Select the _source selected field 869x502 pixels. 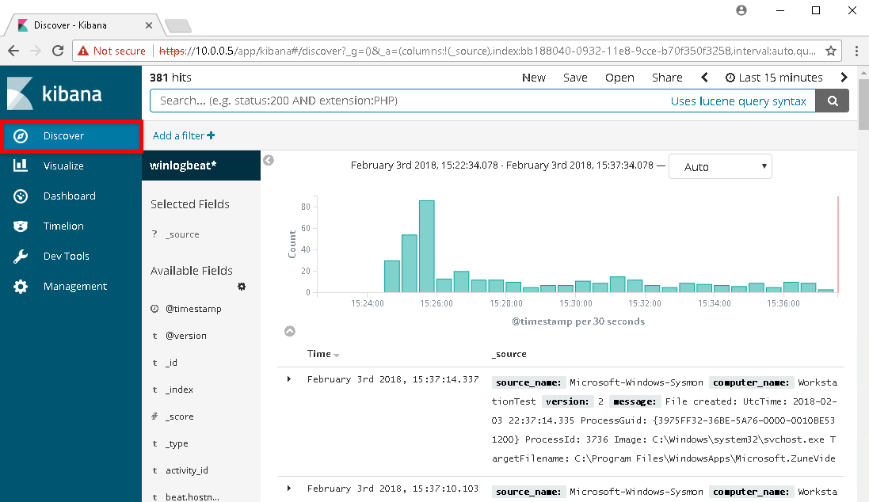click(x=182, y=234)
